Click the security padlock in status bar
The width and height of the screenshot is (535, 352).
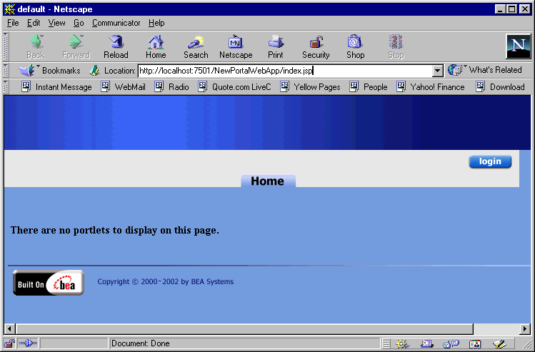pos(9,343)
